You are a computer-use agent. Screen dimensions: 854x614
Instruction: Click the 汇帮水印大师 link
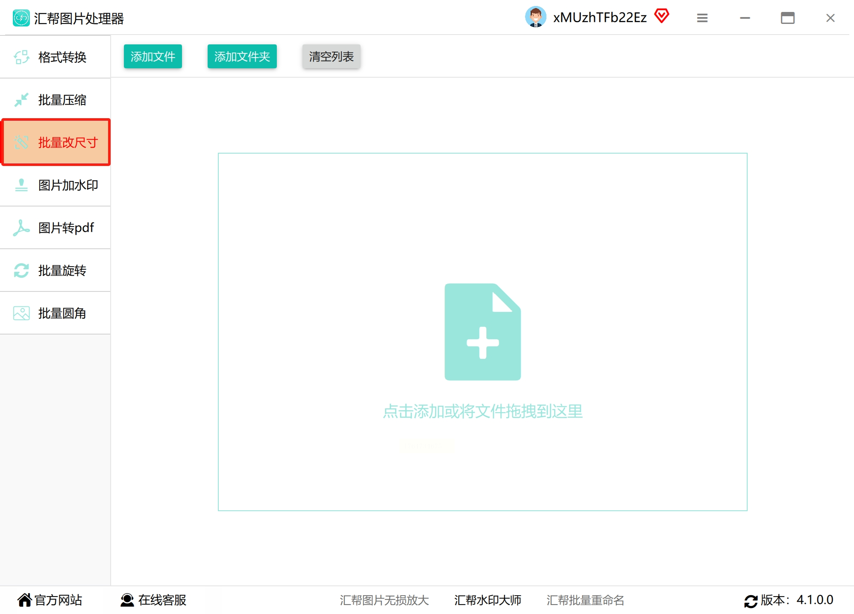[487, 600]
